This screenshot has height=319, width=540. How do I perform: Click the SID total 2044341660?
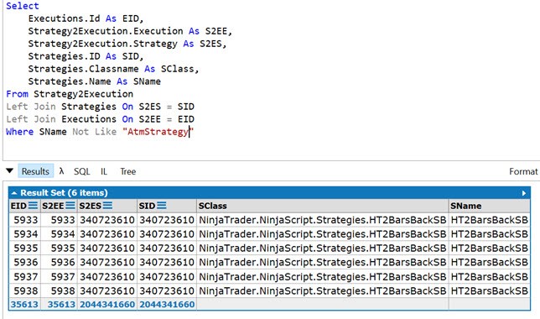(167, 304)
